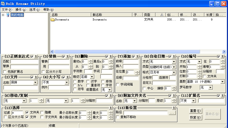The height and width of the screenshot is (128, 228).
Task: Open the 类型 创建时间(当前) dropdown
Action: click(x=174, y=67)
